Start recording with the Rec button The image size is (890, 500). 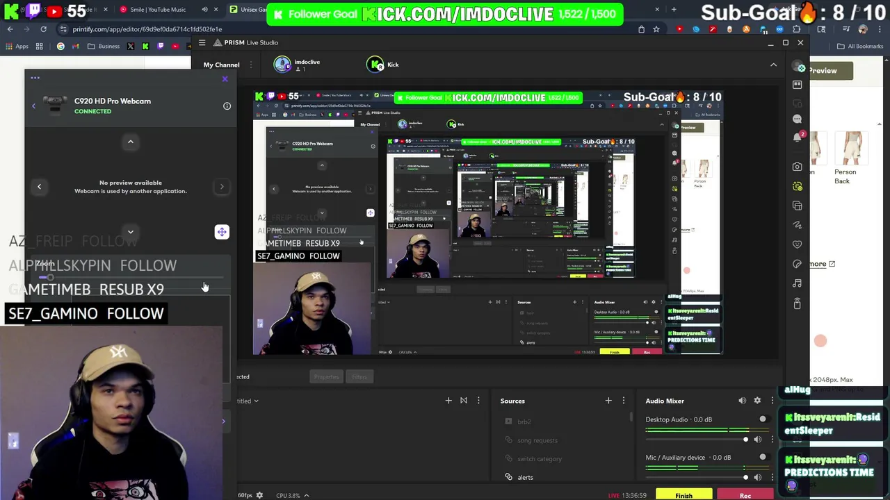[745, 495]
